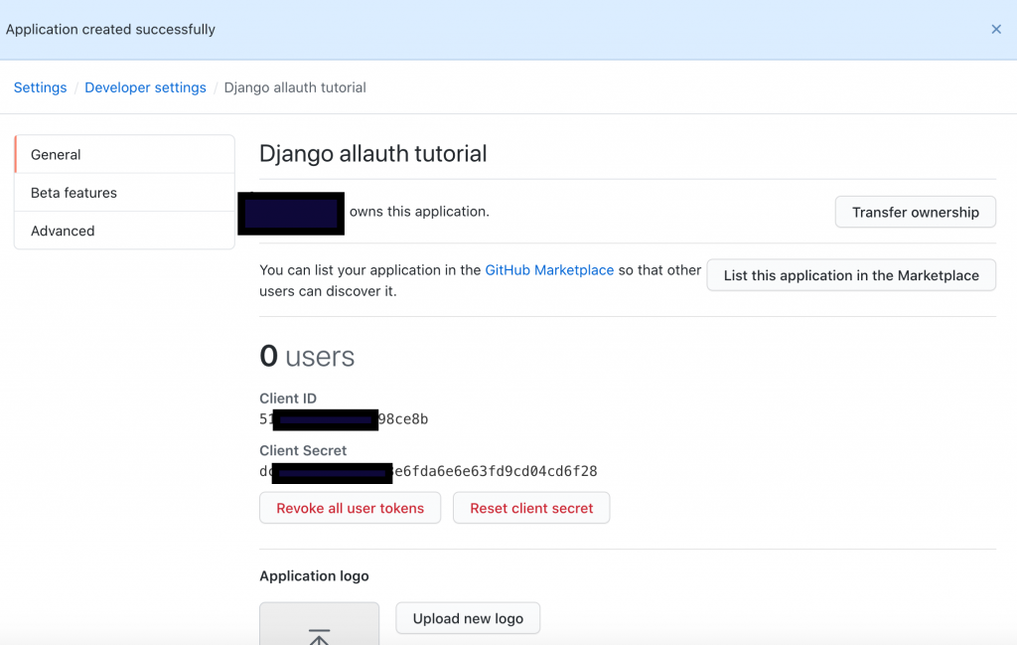Click the '0 users' count text

tap(307, 356)
